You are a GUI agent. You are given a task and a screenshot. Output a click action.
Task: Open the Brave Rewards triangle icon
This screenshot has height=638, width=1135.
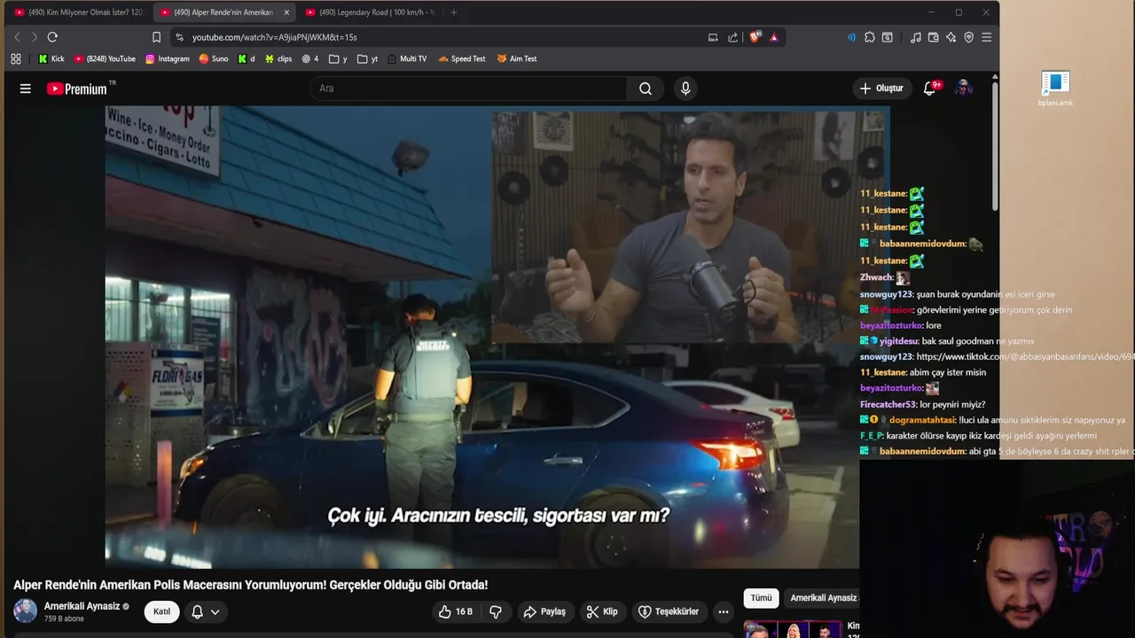(x=774, y=37)
